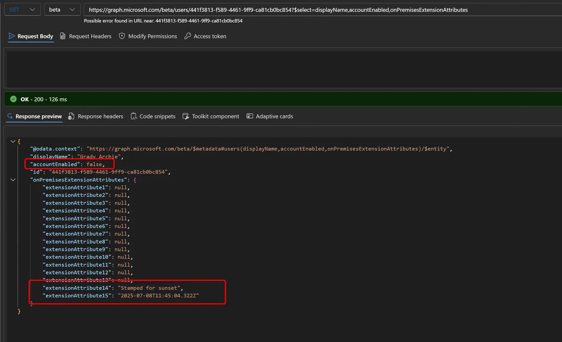Open the GET method dropdown
Image resolution: width=562 pixels, height=342 pixels.
[x=22, y=10]
